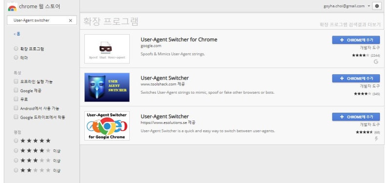Check Google 드라이브에서 작동 filter

point(16,117)
